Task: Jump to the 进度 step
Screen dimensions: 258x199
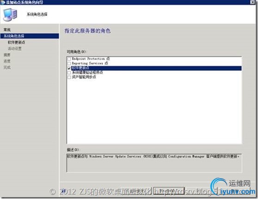Action: coord(7,61)
